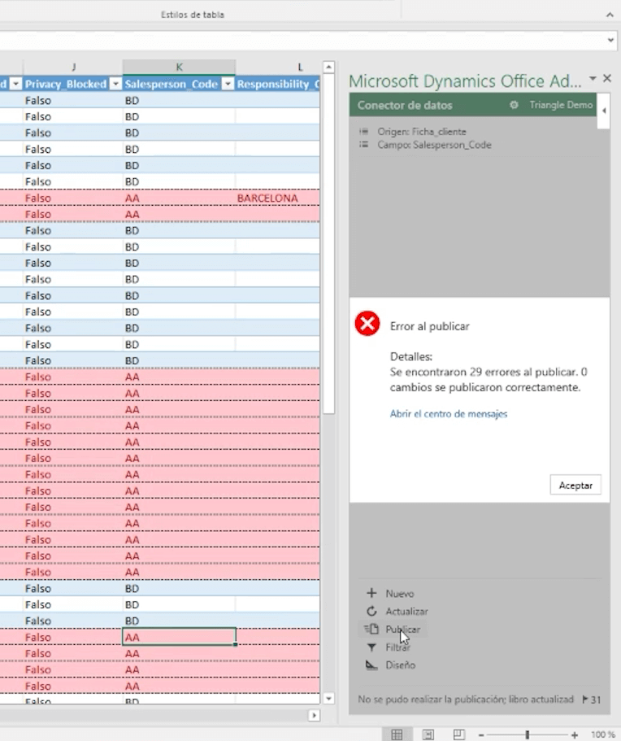Click the Aceptar button
Image resolution: width=621 pixels, height=741 pixels.
575,485
